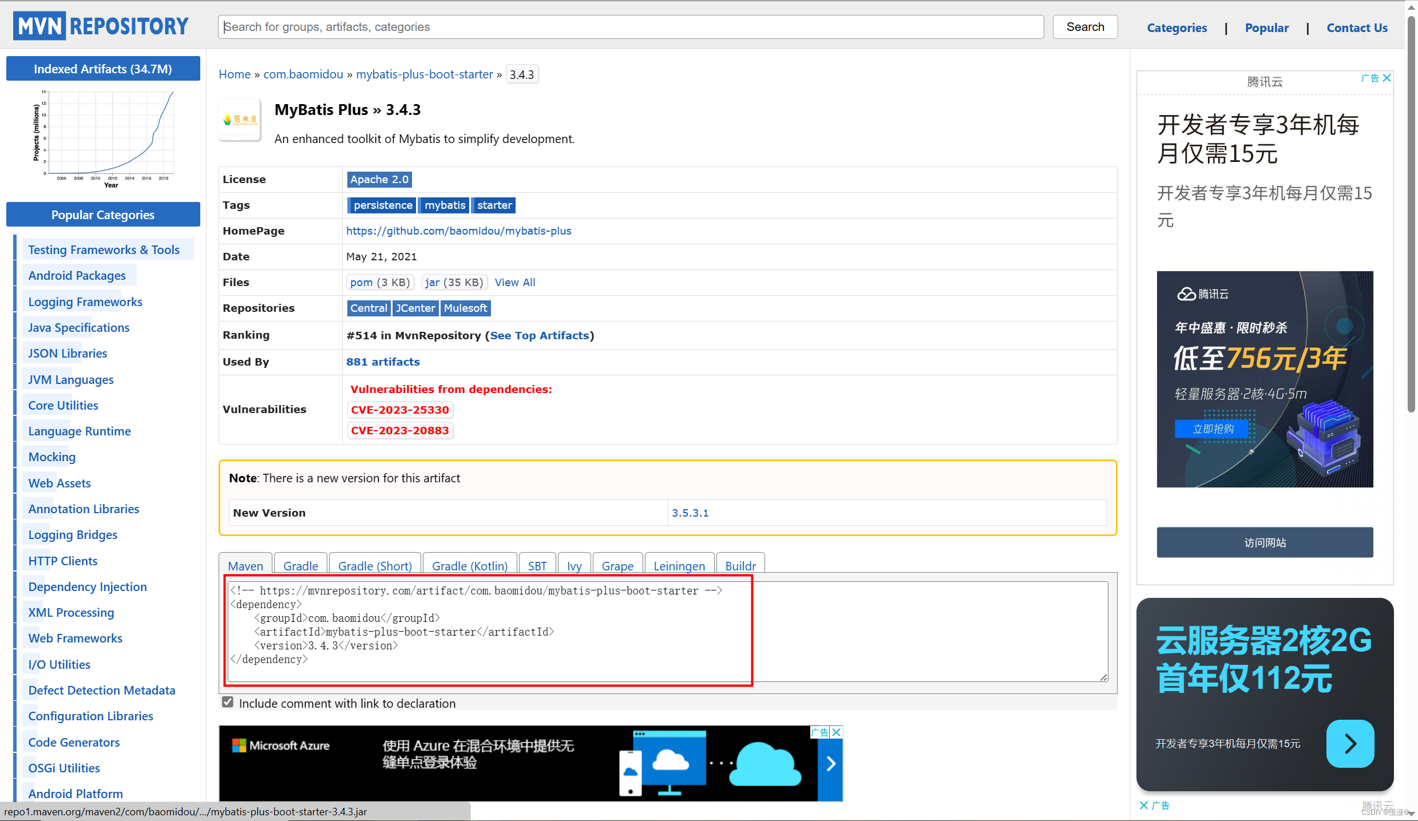Click the Microsoft Azure logo in the banner
The height and width of the screenshot is (821, 1418).
[x=280, y=745]
